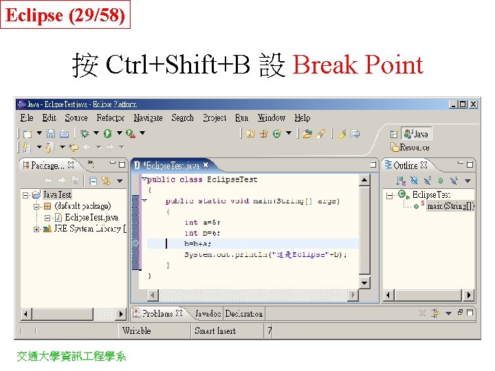495x371 pixels.
Task: Click the External Tools run icon
Action: [x=131, y=134]
